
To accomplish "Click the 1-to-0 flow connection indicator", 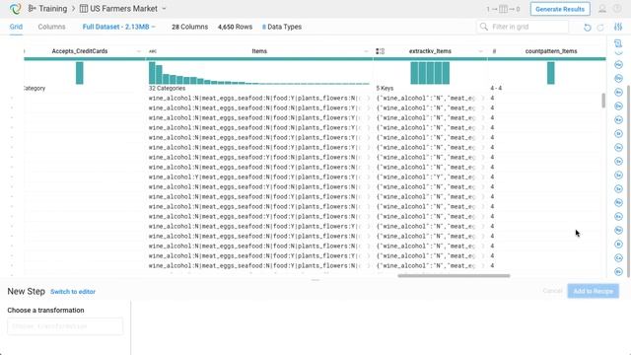I will point(503,9).
